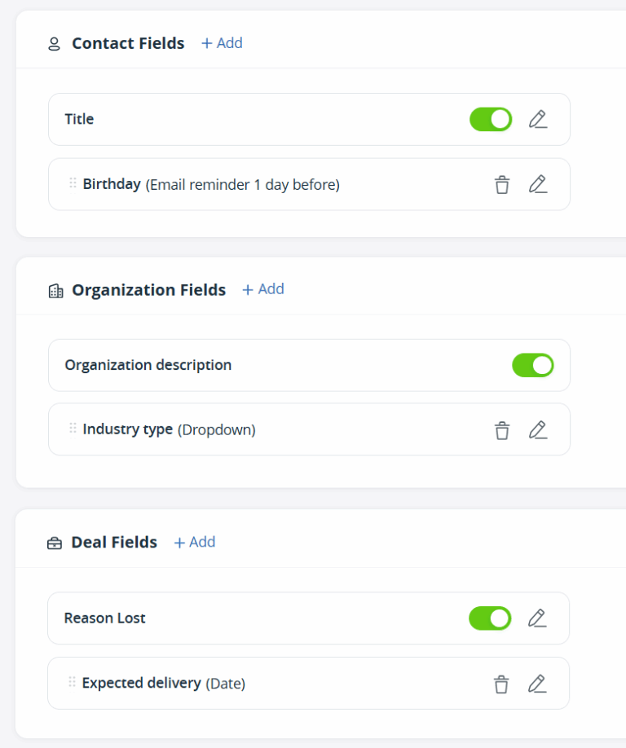Add a new Deal field
This screenshot has height=748, width=626.
[x=194, y=542]
